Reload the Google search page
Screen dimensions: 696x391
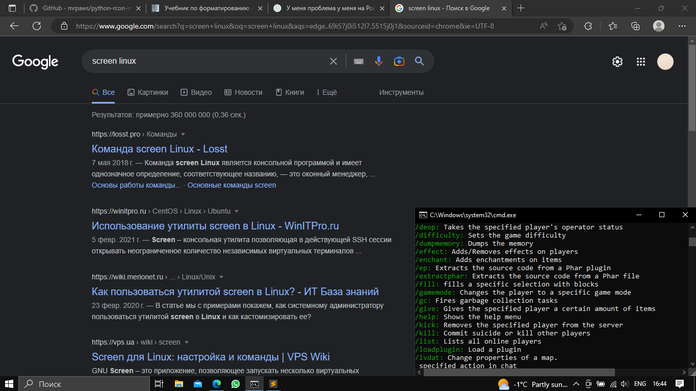pyautogui.click(x=37, y=26)
